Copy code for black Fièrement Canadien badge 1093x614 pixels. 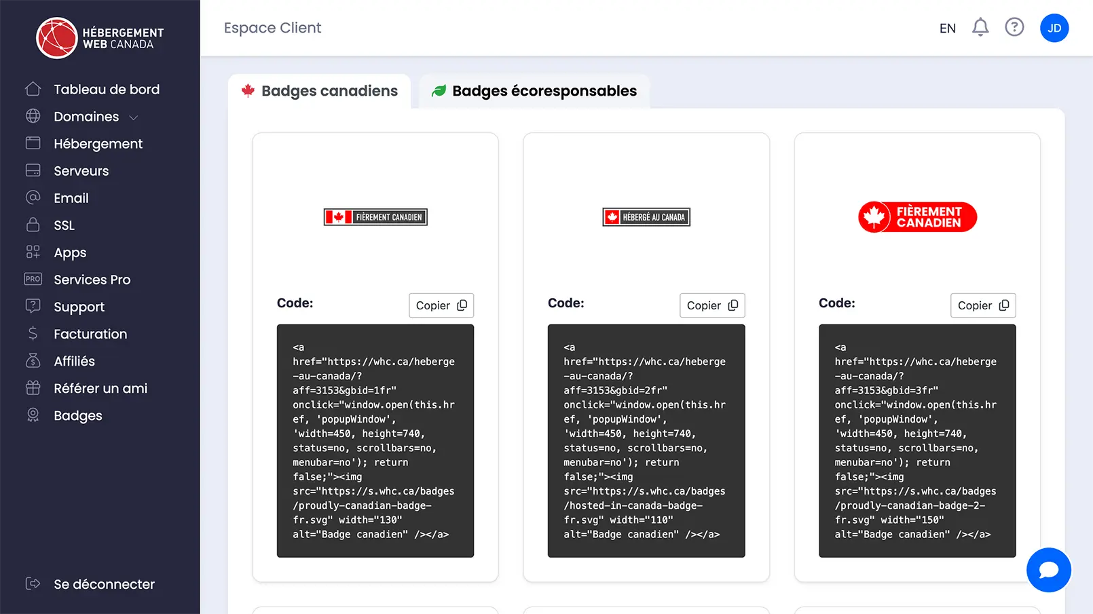(441, 305)
